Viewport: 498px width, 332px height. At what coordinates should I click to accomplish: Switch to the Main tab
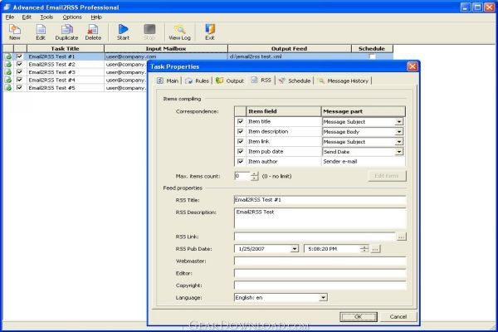click(168, 81)
